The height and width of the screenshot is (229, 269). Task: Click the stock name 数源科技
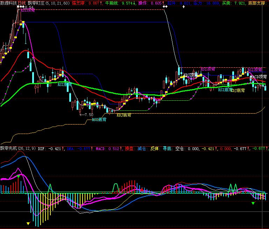click(x=9, y=3)
